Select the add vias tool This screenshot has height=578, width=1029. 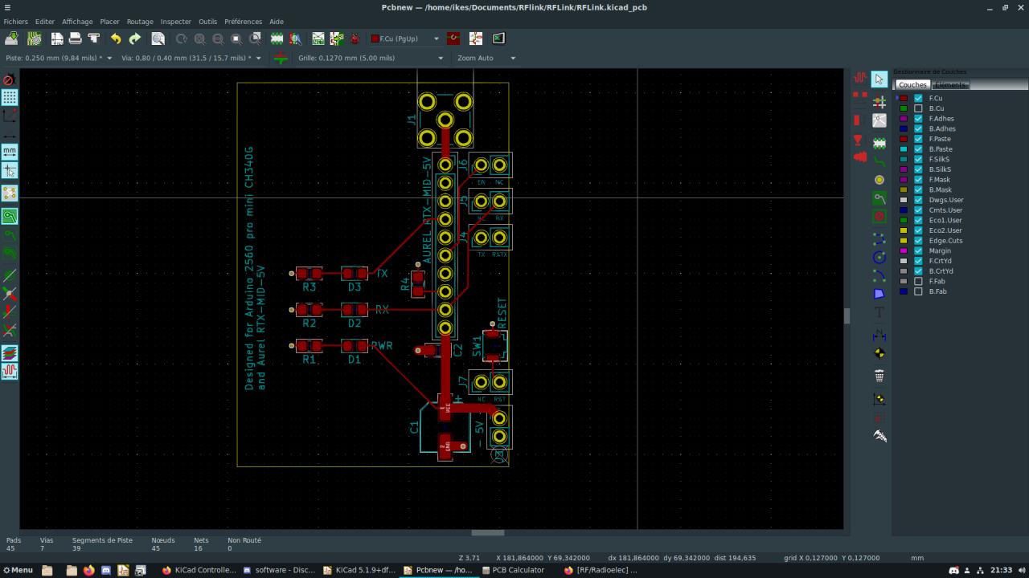[879, 180]
